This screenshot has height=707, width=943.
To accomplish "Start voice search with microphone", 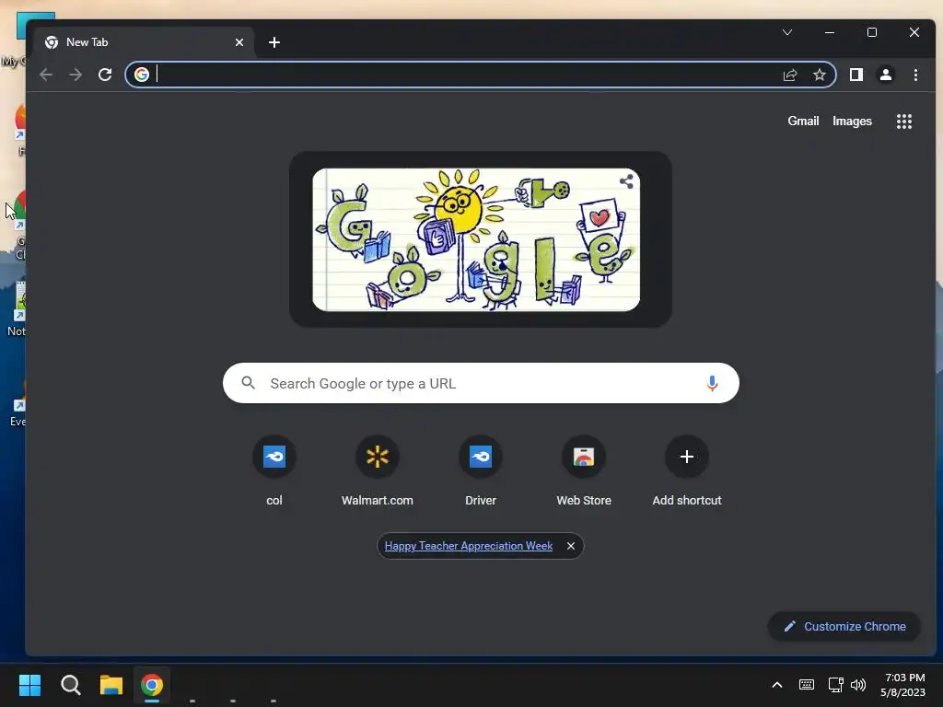I will tap(712, 383).
